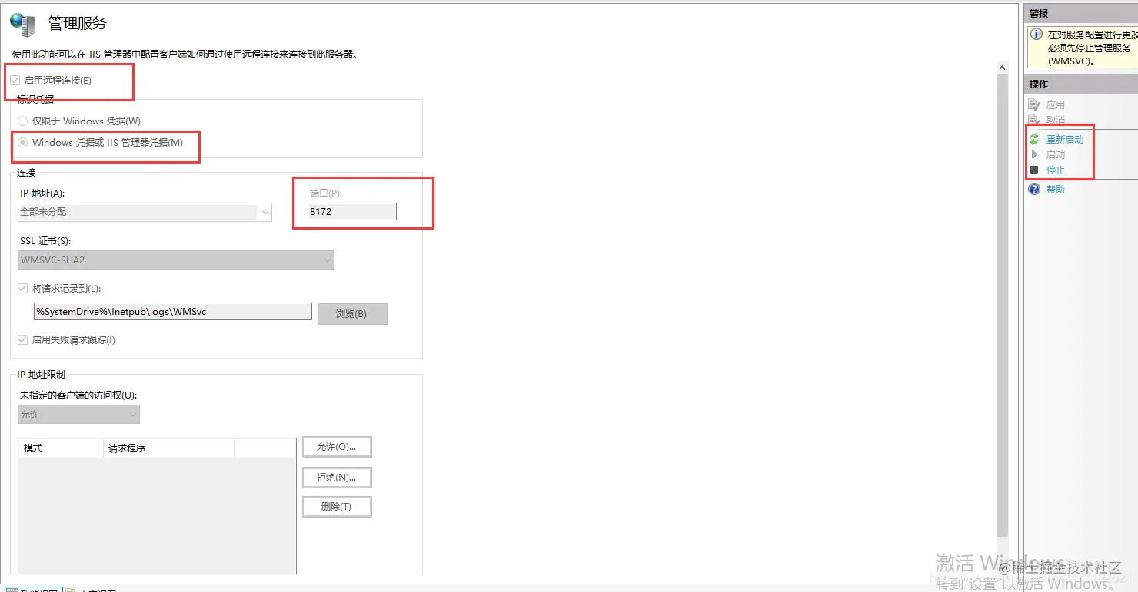Screen dimensions: 1138x592
Task: Select the 仅限于 Windows 凭据(W) radio button
Action: tap(22, 121)
